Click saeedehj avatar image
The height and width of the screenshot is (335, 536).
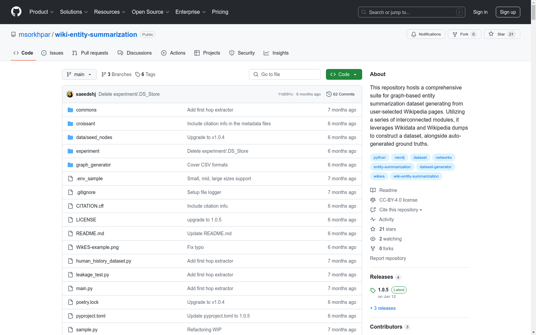point(70,94)
